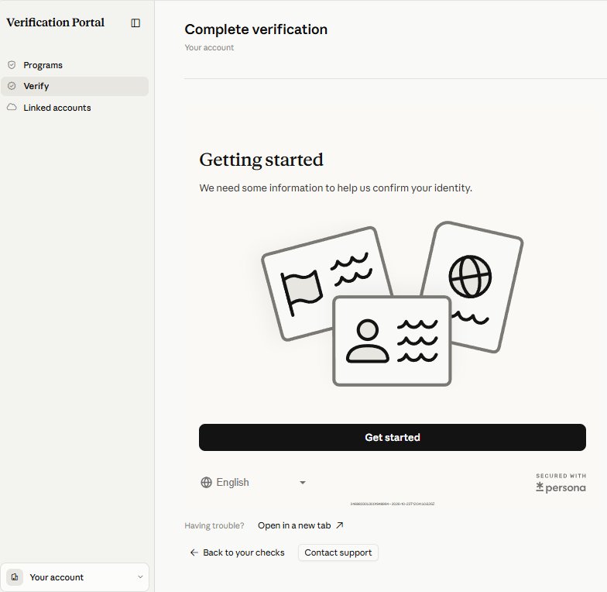Click the Open in a new tab link

[300, 525]
